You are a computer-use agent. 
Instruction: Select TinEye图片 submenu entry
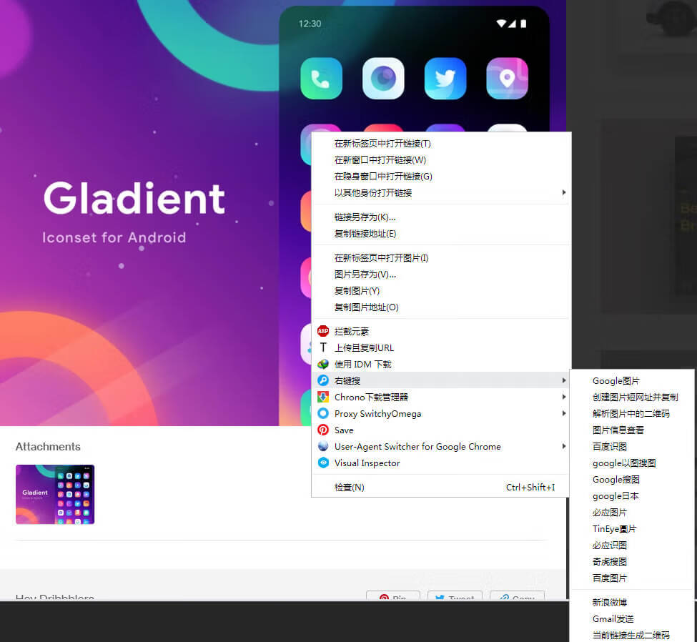pos(632,529)
